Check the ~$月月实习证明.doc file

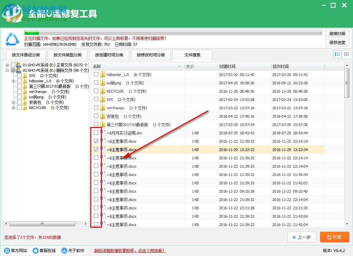coord(97,132)
